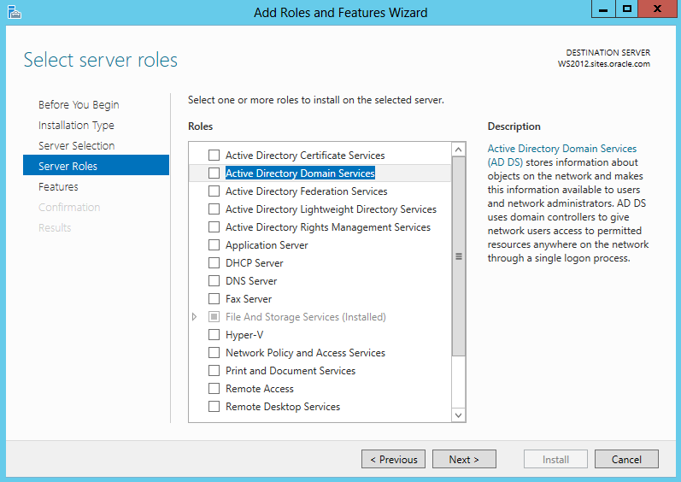Click the roles list scroll-down arrow

coord(458,414)
